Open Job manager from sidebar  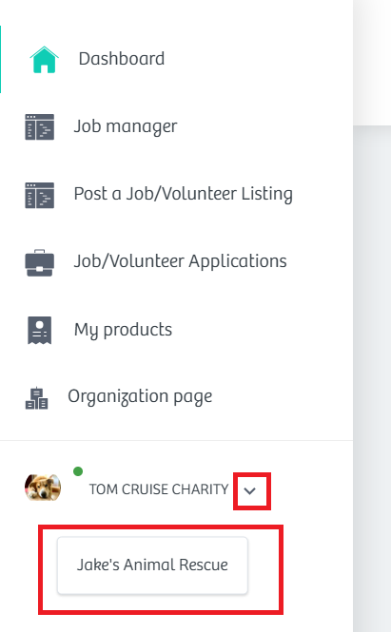(125, 127)
